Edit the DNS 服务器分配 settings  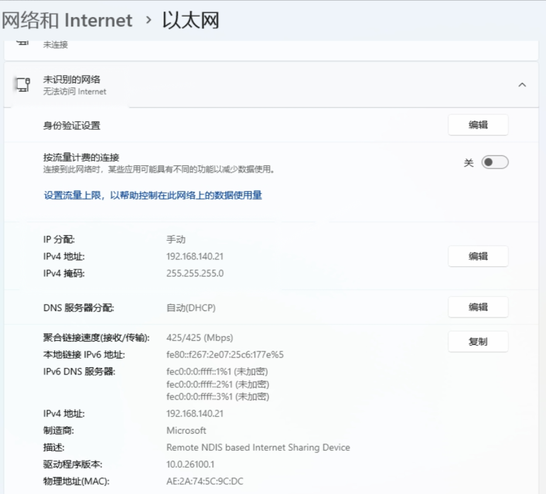click(x=478, y=307)
